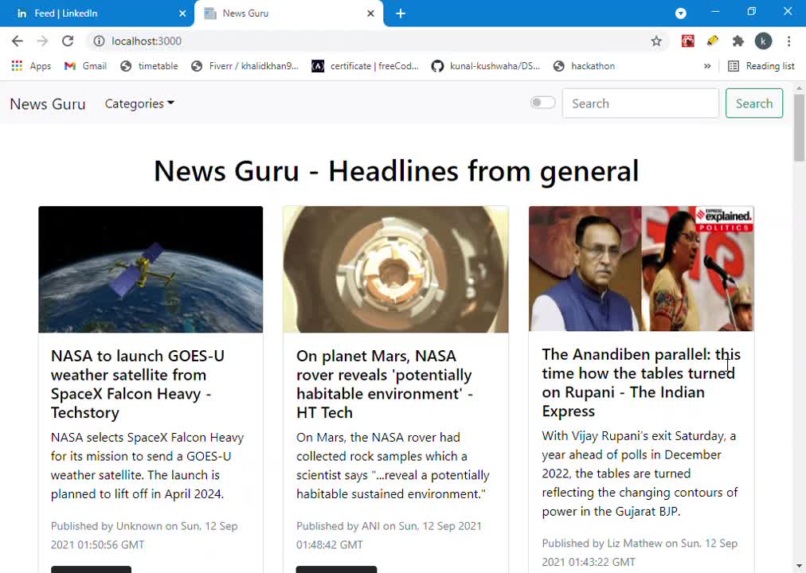Open a new tab with the plus button
Viewport: 806px width, 573px height.
[x=401, y=14]
